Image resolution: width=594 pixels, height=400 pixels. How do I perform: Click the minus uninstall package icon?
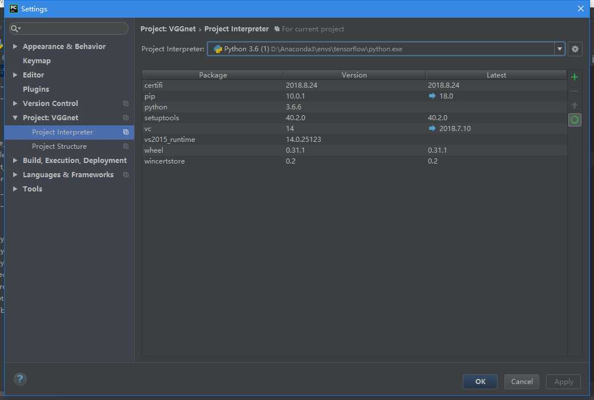574,91
